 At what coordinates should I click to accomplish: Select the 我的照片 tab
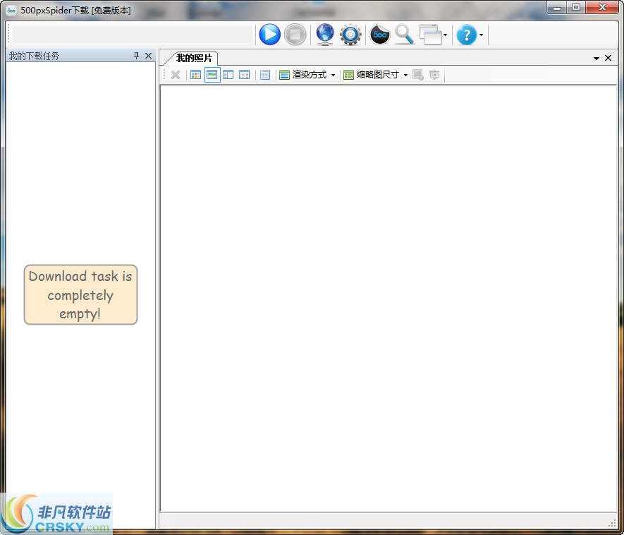(x=194, y=58)
